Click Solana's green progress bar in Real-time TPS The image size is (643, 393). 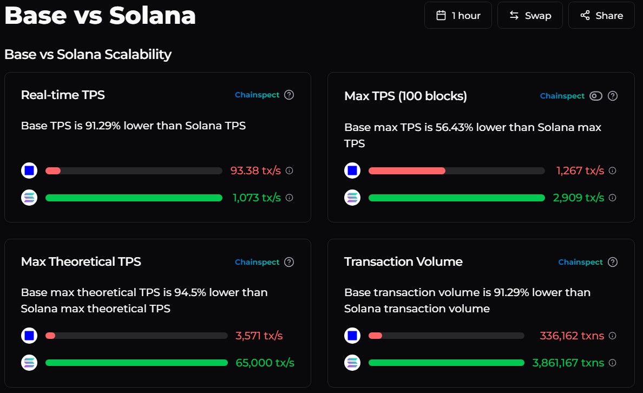click(x=134, y=197)
